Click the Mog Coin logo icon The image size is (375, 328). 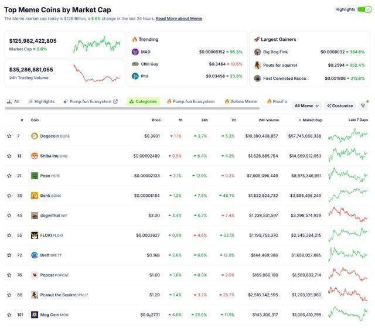click(35, 315)
